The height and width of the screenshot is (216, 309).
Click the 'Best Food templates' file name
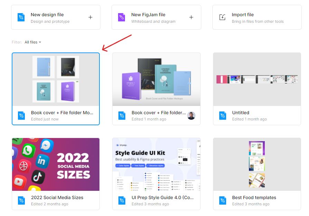pos(254,197)
